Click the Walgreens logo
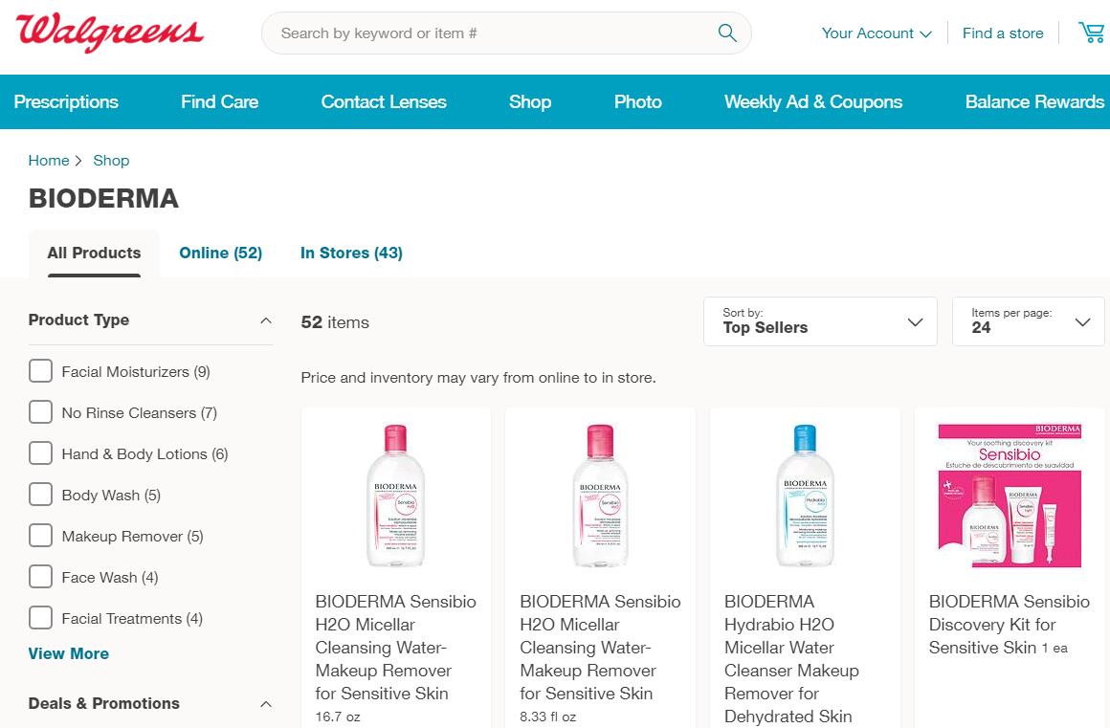Image resolution: width=1110 pixels, height=728 pixels. coord(109,33)
